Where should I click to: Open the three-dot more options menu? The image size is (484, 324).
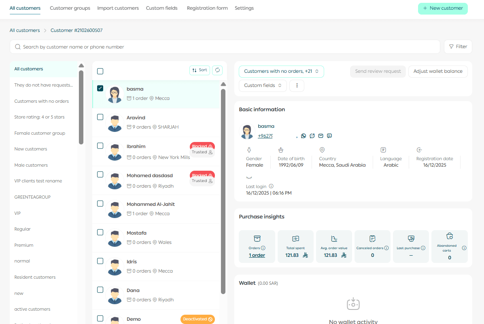[297, 86]
